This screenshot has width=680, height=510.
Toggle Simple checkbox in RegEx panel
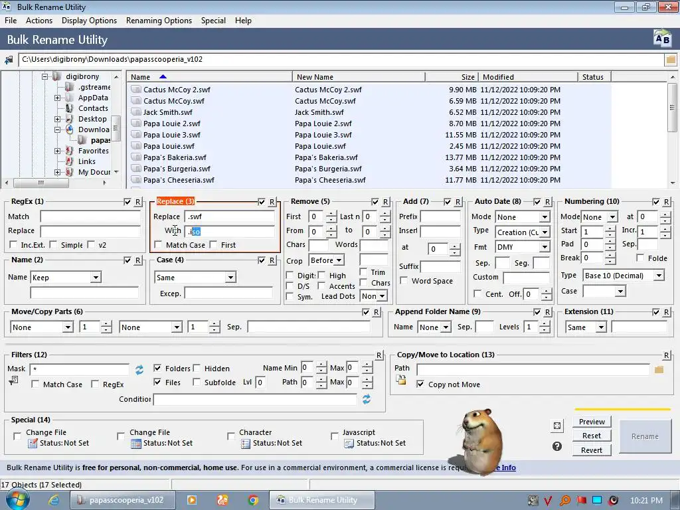pyautogui.click(x=53, y=245)
